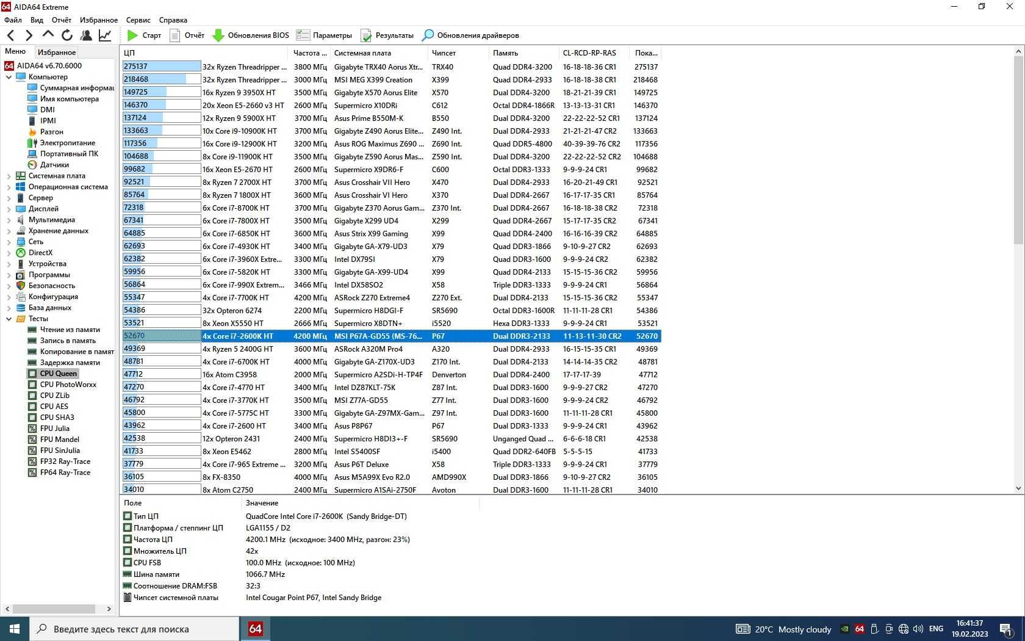
Task: Click the AIDA64 taskbar app icon
Action: [x=256, y=629]
